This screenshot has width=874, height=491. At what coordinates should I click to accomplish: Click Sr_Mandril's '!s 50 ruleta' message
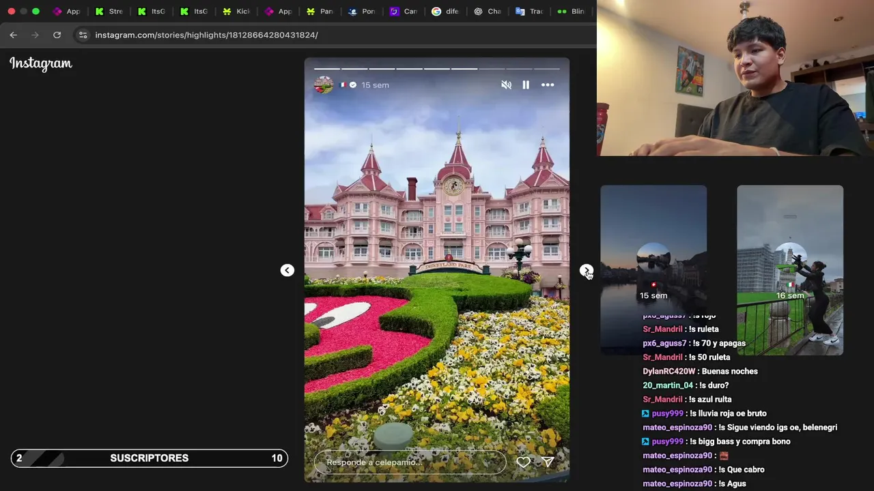(709, 357)
